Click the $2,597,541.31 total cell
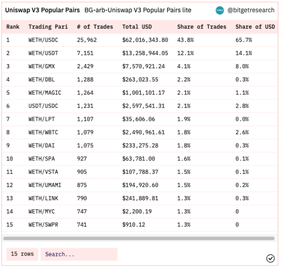Image resolution: width=281 pixels, height=268 pixels. [144, 106]
